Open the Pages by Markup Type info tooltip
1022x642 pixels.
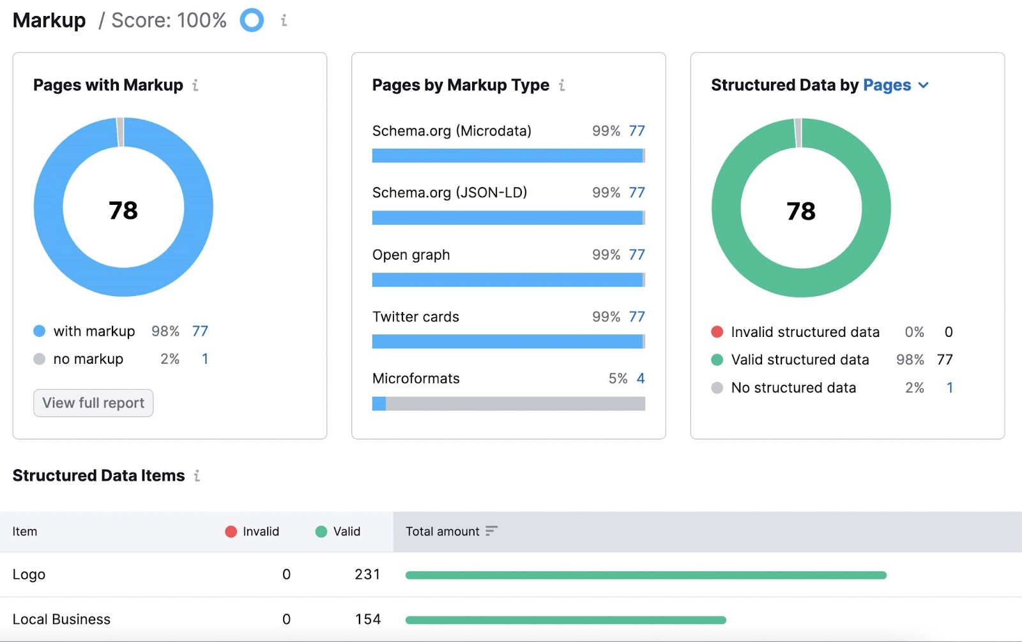pos(561,84)
